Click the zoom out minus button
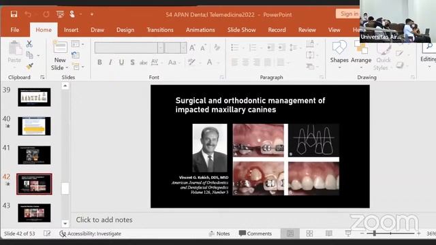The height and width of the screenshot is (245, 436). (x=362, y=233)
